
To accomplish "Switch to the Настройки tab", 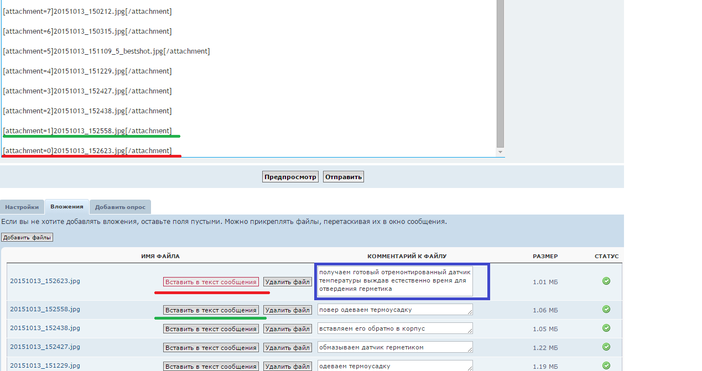I will (22, 207).
